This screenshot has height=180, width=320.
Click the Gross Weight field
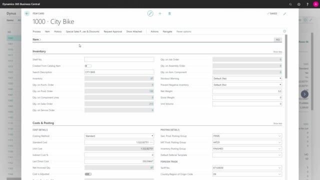pos(247,97)
